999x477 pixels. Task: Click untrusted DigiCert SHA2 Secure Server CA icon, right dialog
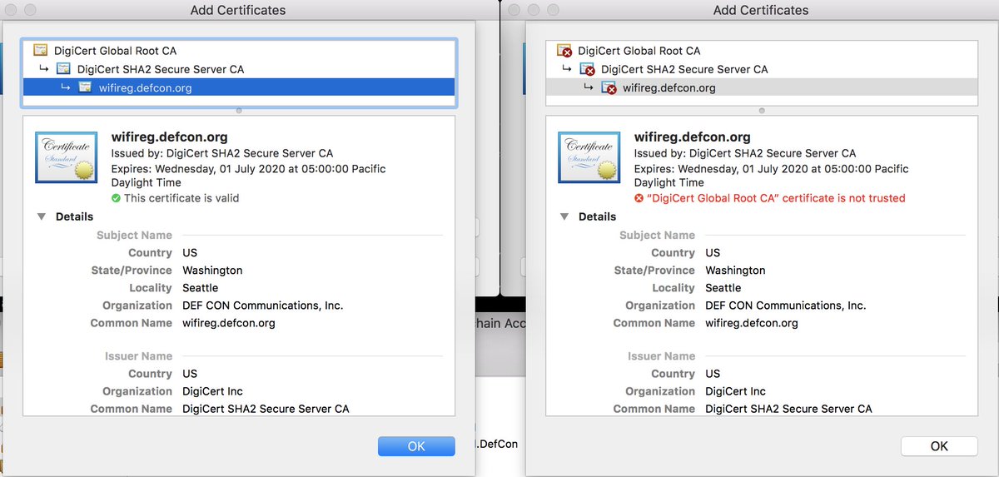pos(587,69)
